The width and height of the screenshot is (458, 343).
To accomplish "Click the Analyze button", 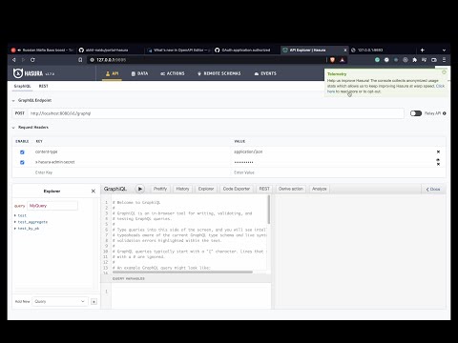I will (x=320, y=189).
